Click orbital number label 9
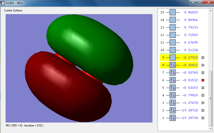The width and height of the screenshot is (214, 133). point(163,57)
